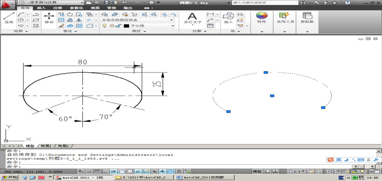Image resolution: width=382 pixels, height=181 pixels.
Task: Switch to the 布局1 layout tab
Action: coord(46,146)
